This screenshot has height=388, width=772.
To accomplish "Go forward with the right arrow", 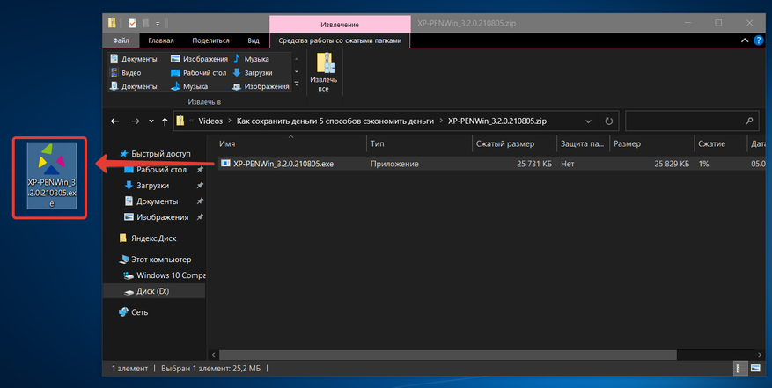I will point(135,121).
